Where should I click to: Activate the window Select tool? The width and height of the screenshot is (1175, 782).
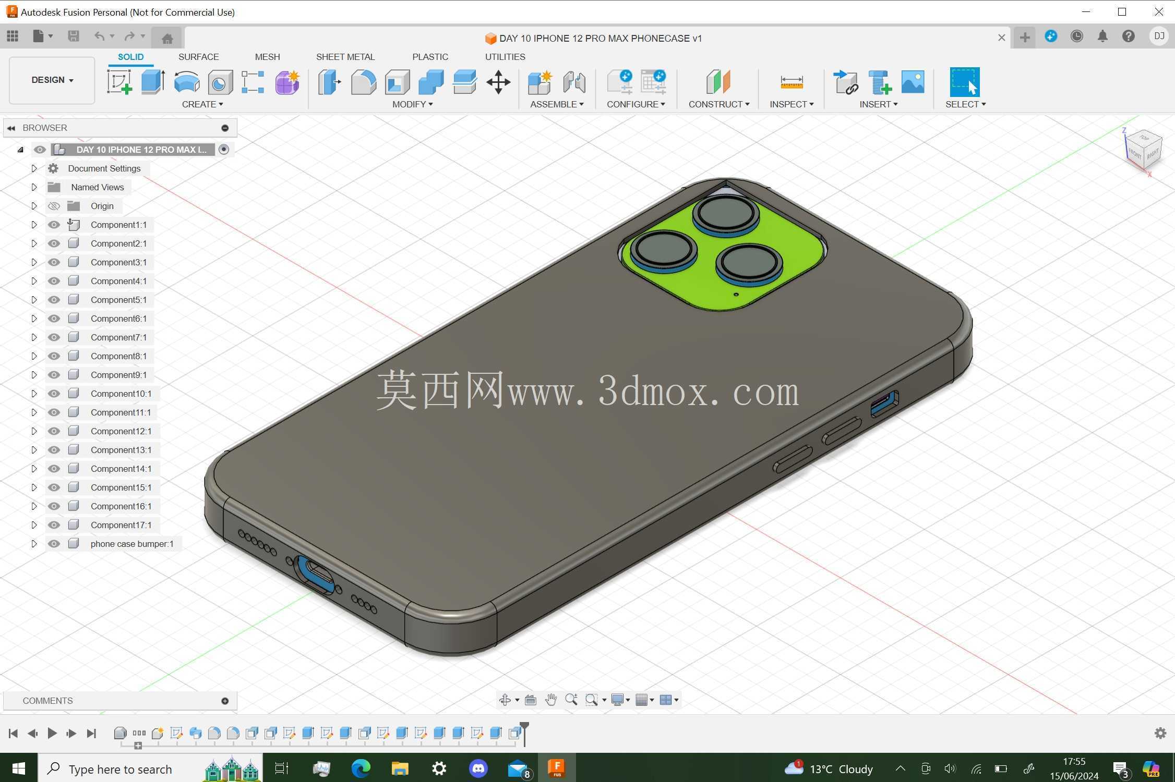tap(965, 82)
